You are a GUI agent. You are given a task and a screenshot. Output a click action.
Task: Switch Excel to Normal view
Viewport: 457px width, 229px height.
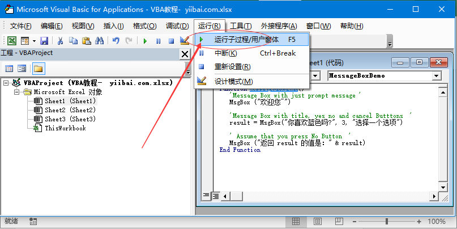click(x=296, y=222)
